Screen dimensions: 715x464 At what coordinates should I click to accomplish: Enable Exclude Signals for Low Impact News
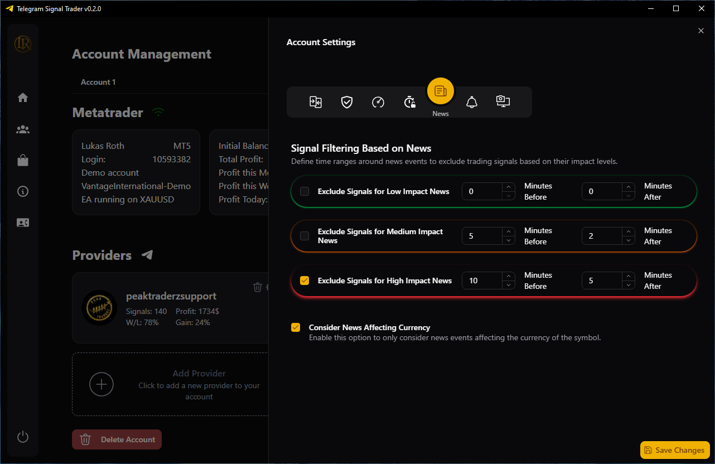click(x=305, y=191)
